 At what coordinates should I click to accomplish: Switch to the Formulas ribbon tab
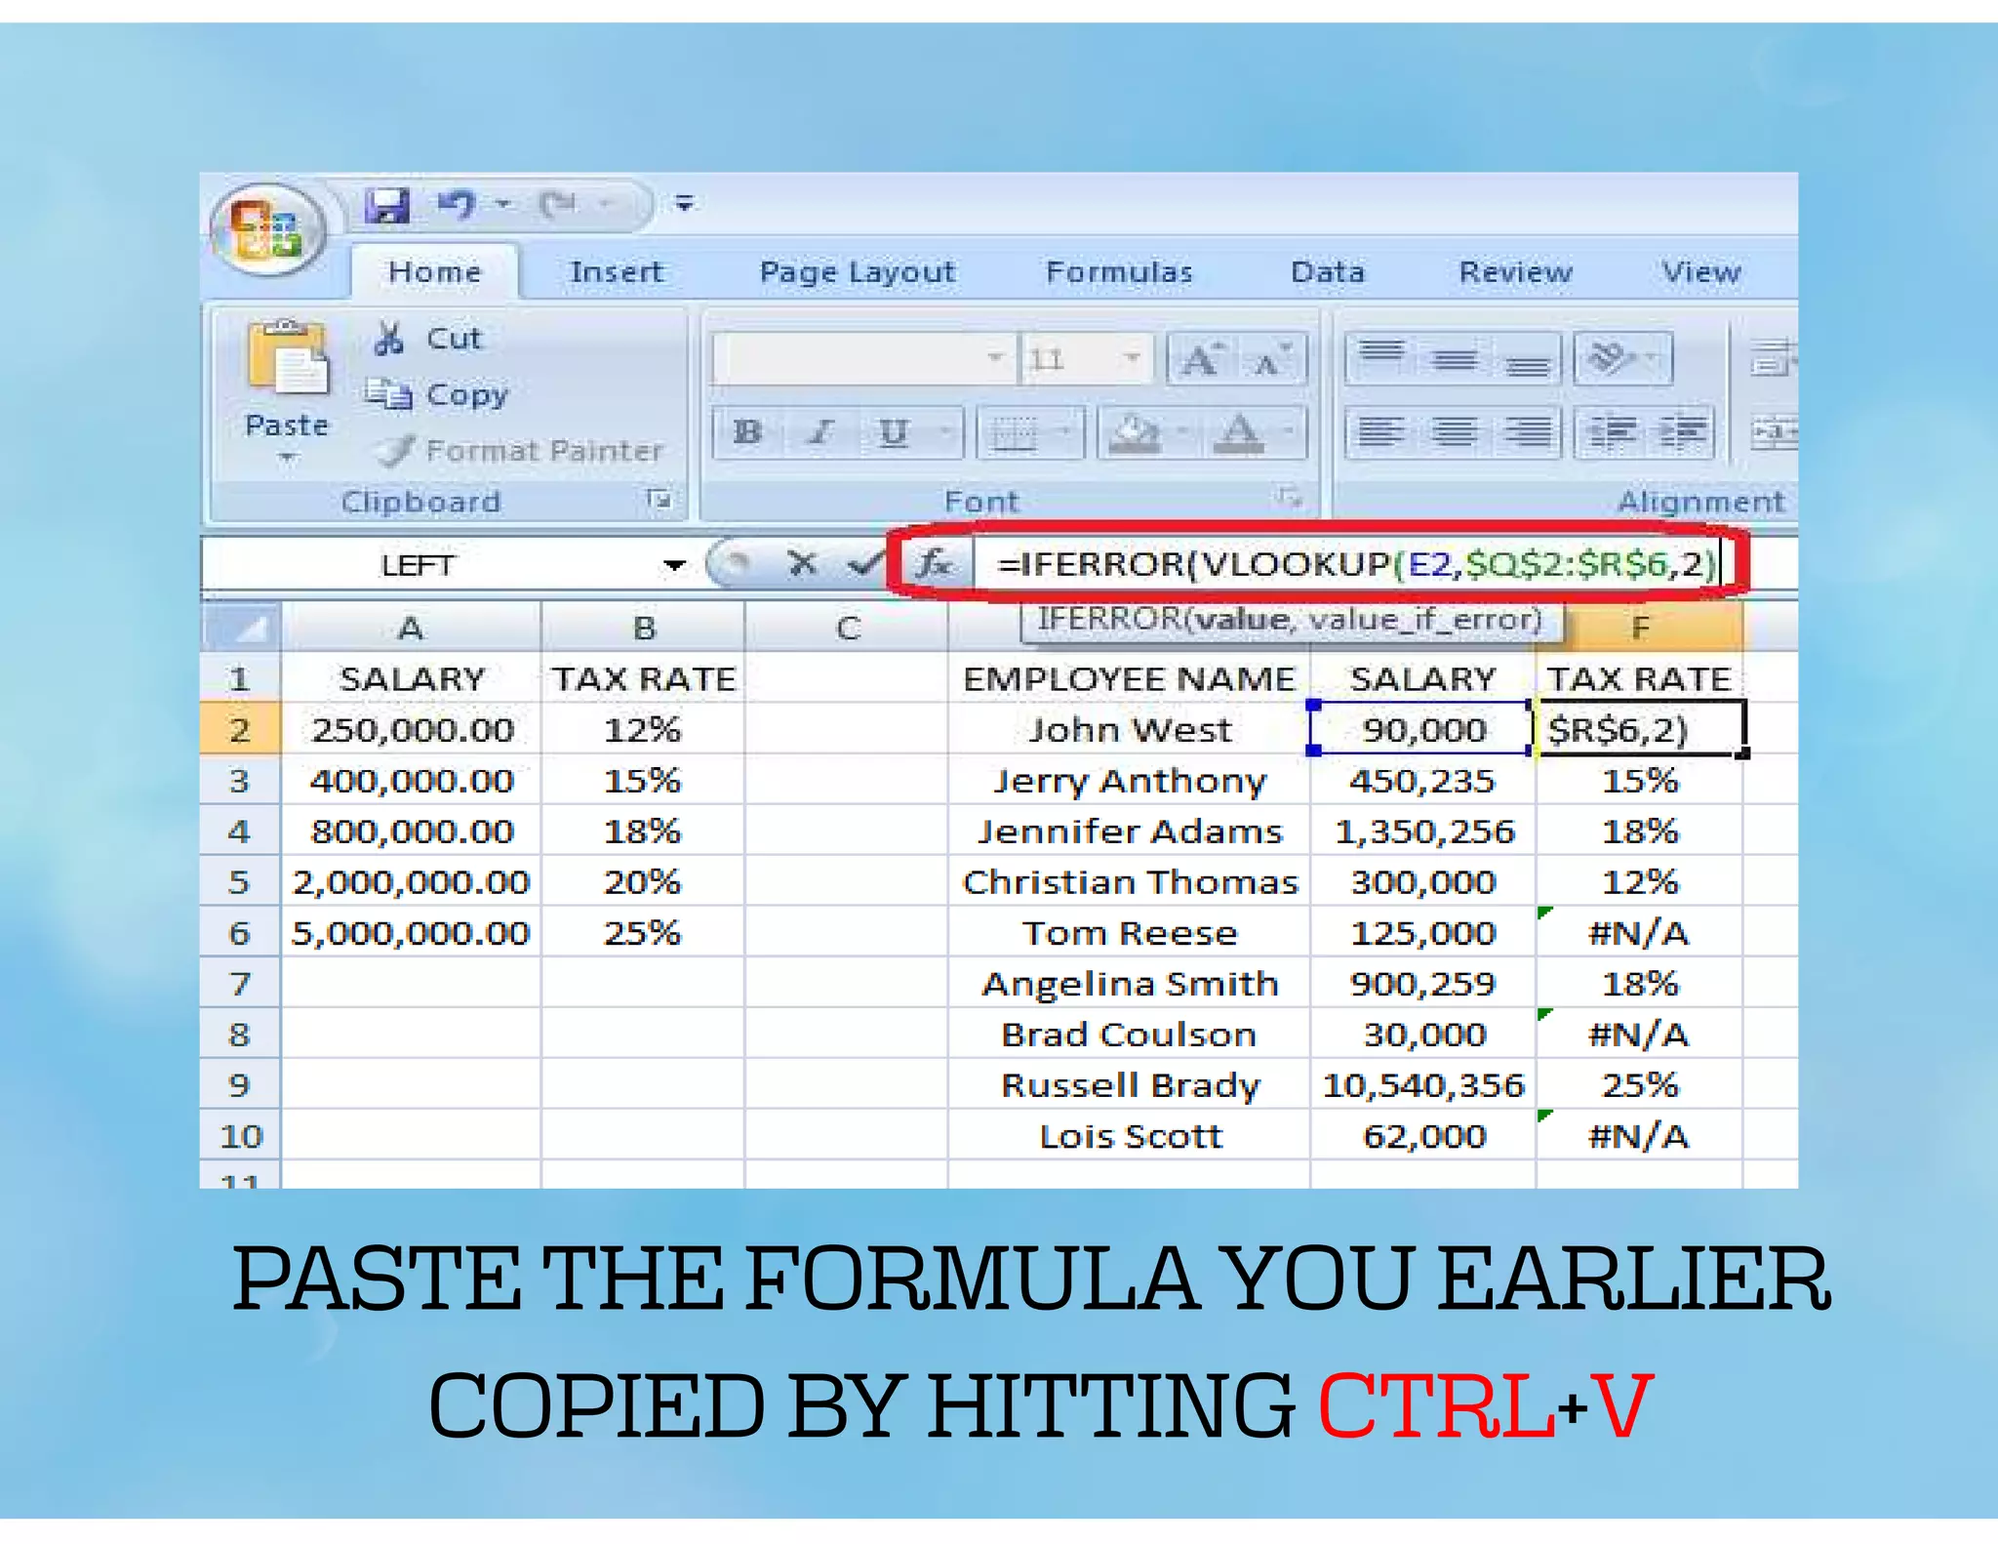point(1119,272)
